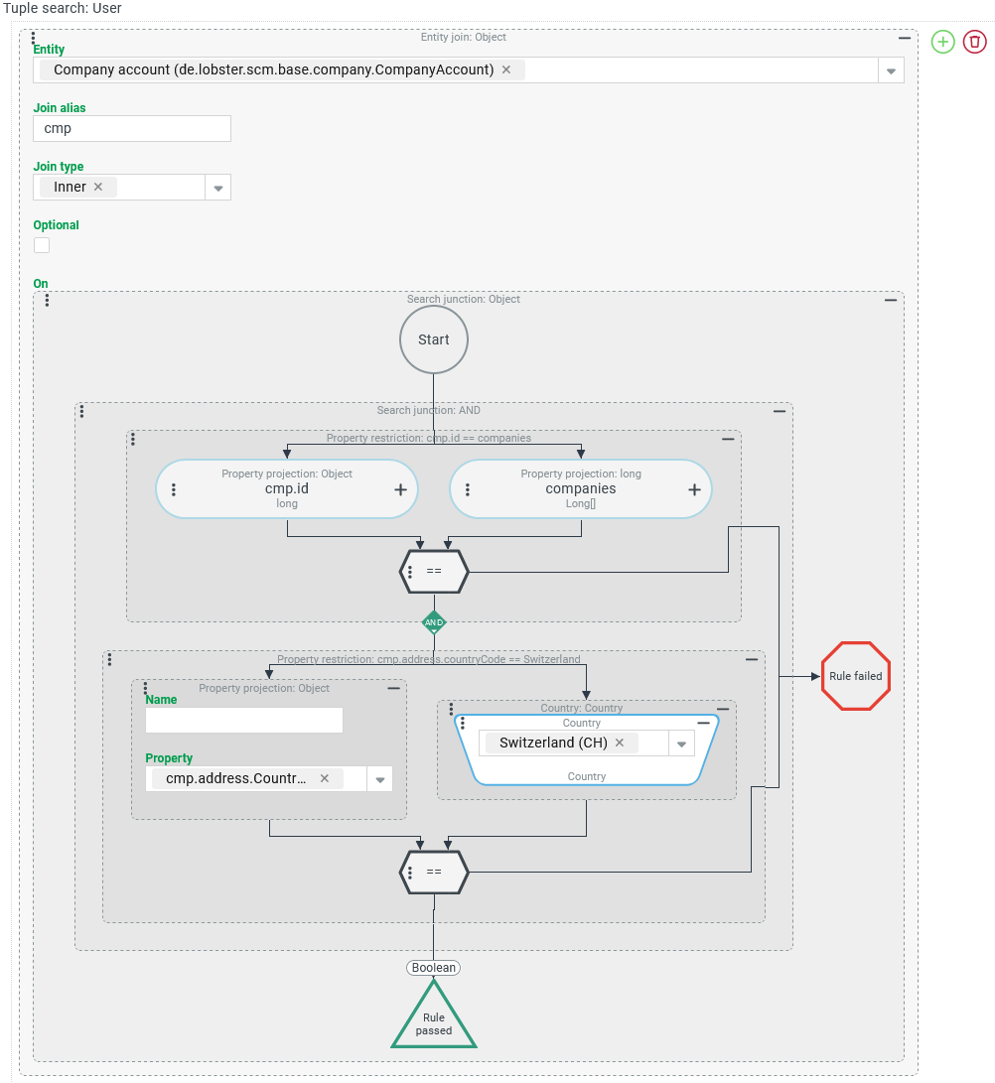Click plus icon on companies projection
Viewport: 995px width, 1083px height.
coord(694,489)
